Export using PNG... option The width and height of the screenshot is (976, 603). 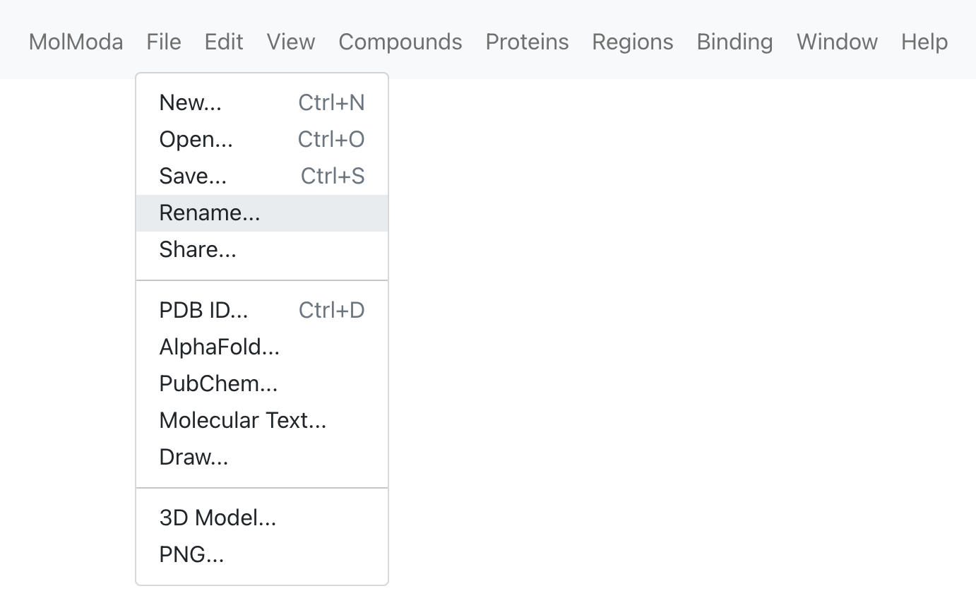click(262, 555)
